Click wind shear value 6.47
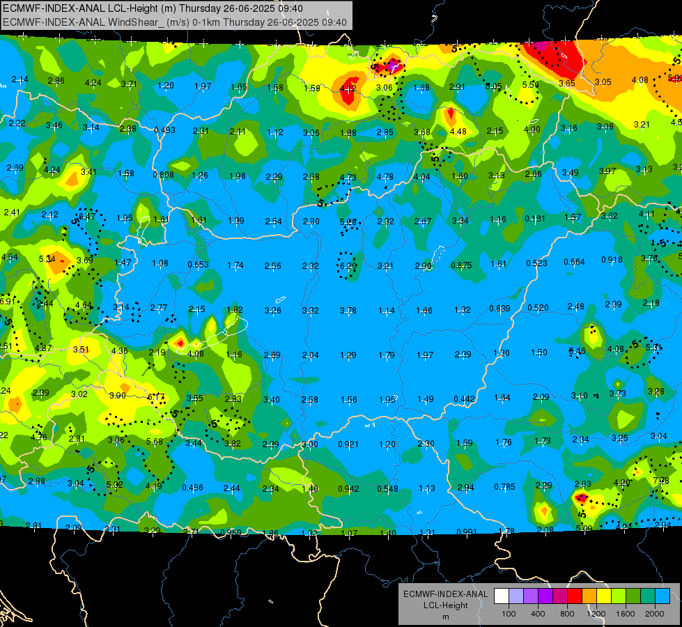 pos(87,216)
